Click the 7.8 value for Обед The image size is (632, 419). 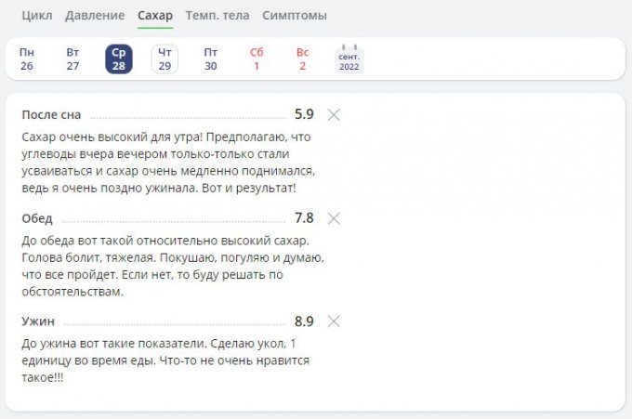tap(304, 218)
